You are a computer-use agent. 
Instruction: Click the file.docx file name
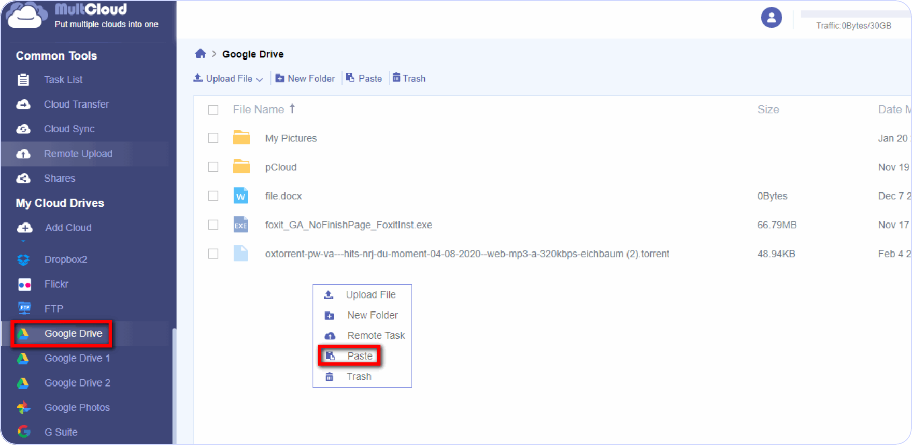tap(283, 196)
